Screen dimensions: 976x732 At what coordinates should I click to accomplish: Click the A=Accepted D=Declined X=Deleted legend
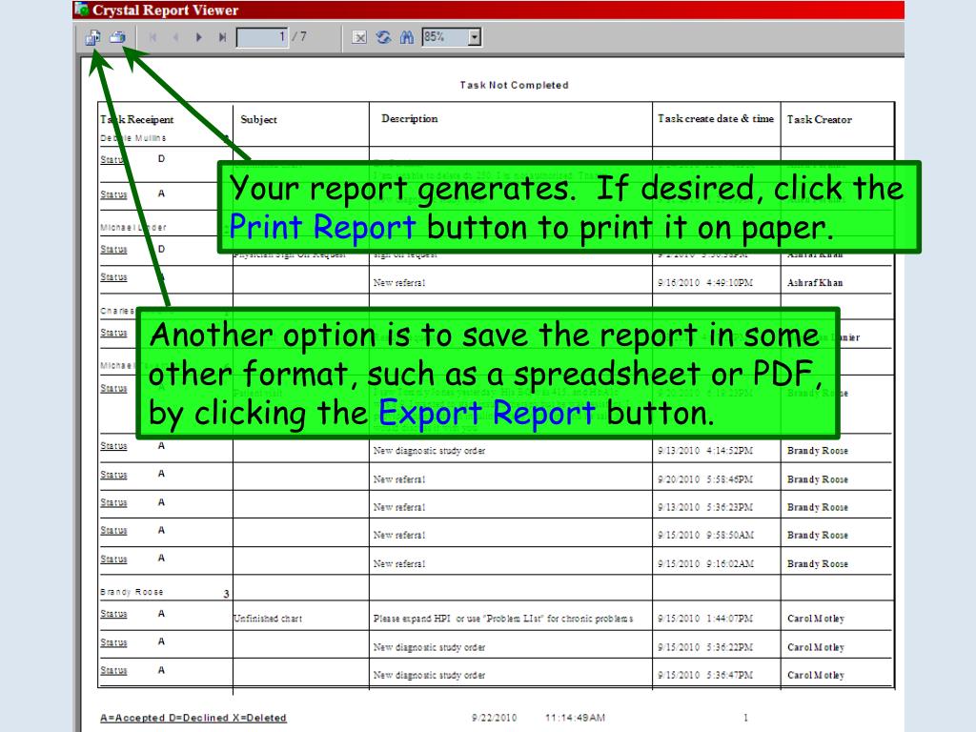[x=193, y=718]
